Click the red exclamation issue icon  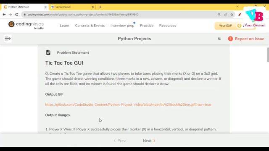[x=230, y=39]
